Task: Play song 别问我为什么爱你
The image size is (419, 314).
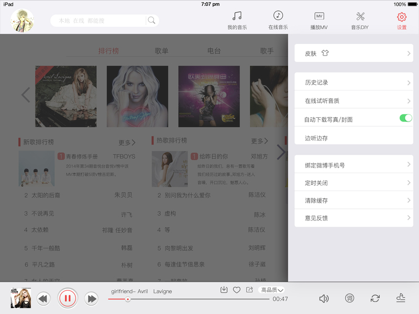Action: tap(188, 195)
